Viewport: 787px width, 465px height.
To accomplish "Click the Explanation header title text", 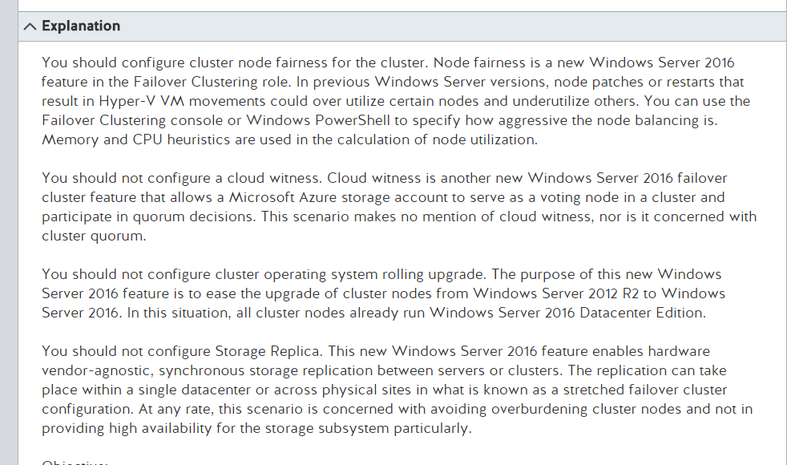I will point(81,26).
